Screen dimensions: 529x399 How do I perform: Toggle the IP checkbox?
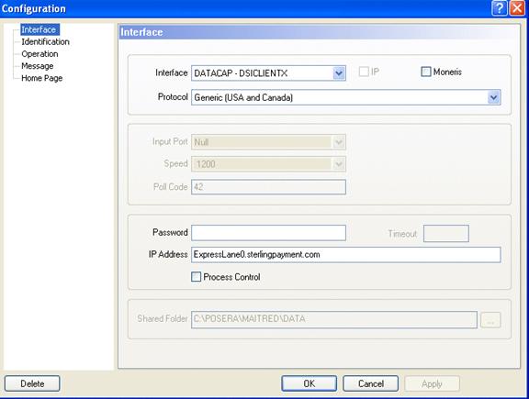tap(364, 72)
